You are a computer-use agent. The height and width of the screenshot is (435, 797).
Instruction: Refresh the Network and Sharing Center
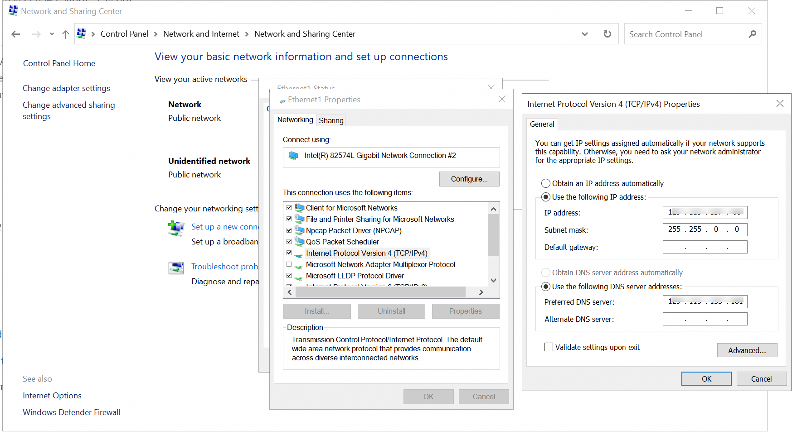[x=607, y=34]
